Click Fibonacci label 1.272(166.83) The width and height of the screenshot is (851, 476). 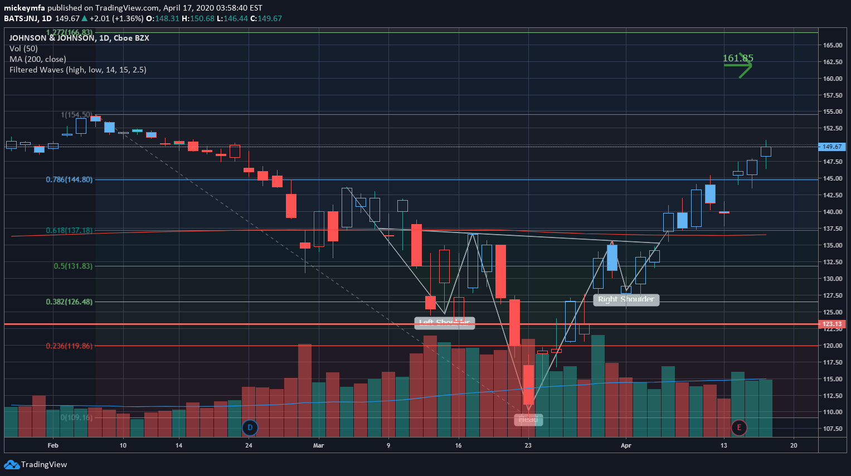coord(70,32)
